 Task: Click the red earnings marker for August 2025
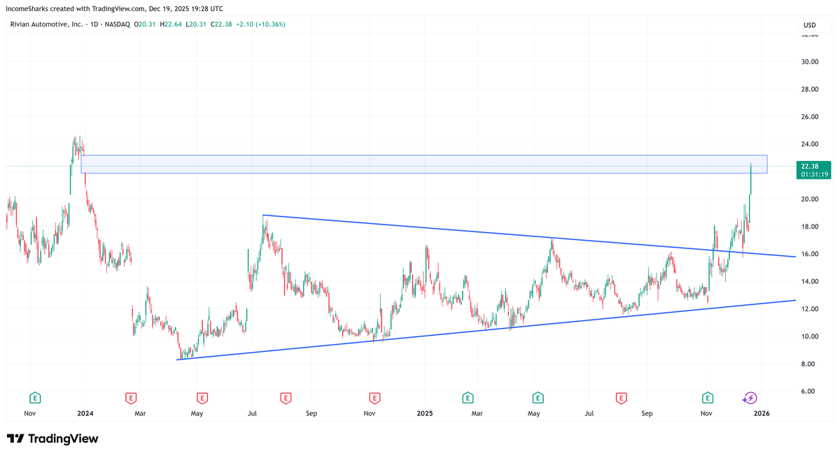621,398
